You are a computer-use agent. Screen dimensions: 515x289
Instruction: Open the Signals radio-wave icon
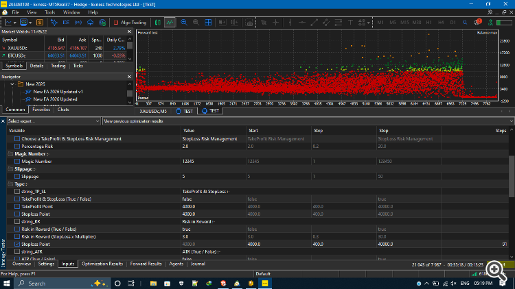[x=78, y=23]
